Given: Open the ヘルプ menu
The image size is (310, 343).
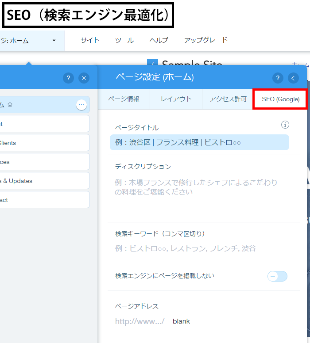Looking at the screenshot, I should coord(159,40).
